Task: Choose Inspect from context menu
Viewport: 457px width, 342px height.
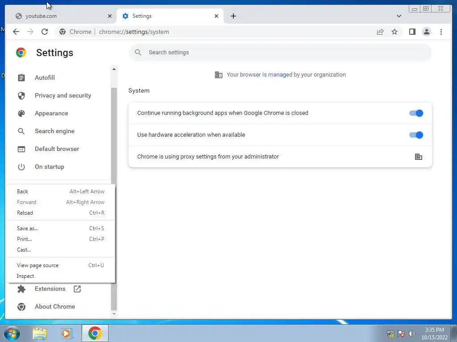Action: pyautogui.click(x=61, y=276)
